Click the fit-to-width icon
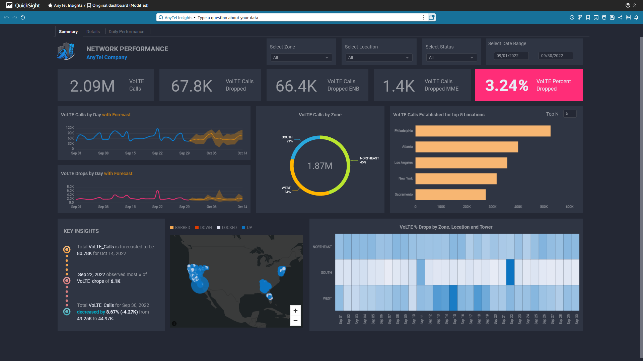 pyautogui.click(x=628, y=17)
